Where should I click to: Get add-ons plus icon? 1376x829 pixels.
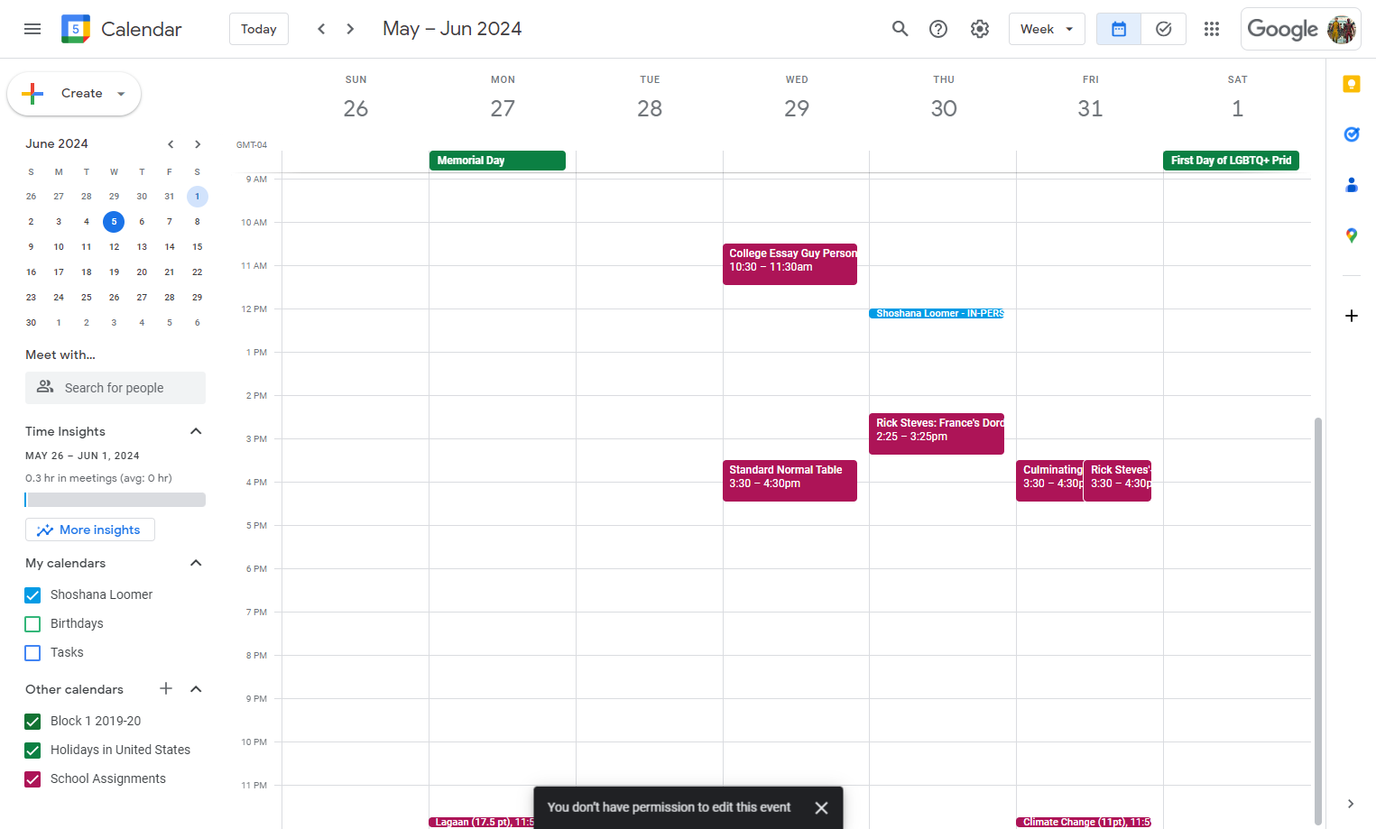click(x=1352, y=316)
